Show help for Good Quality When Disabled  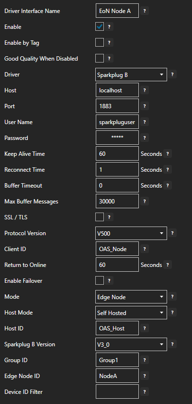click(109, 59)
